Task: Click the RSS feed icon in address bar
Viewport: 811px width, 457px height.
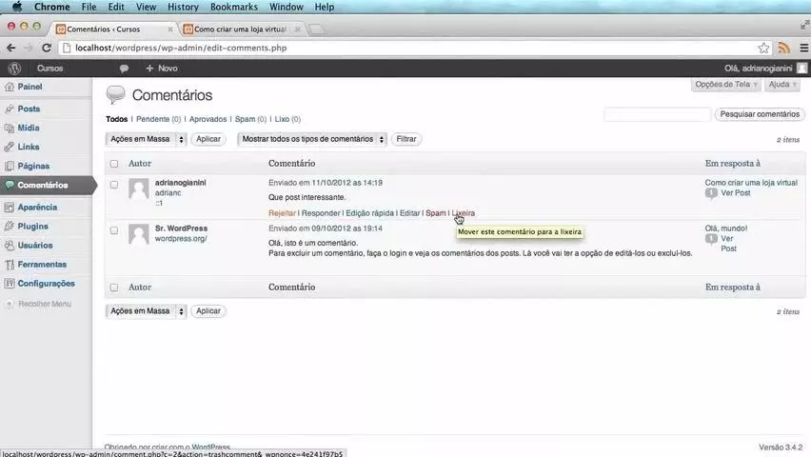Action: pyautogui.click(x=783, y=49)
